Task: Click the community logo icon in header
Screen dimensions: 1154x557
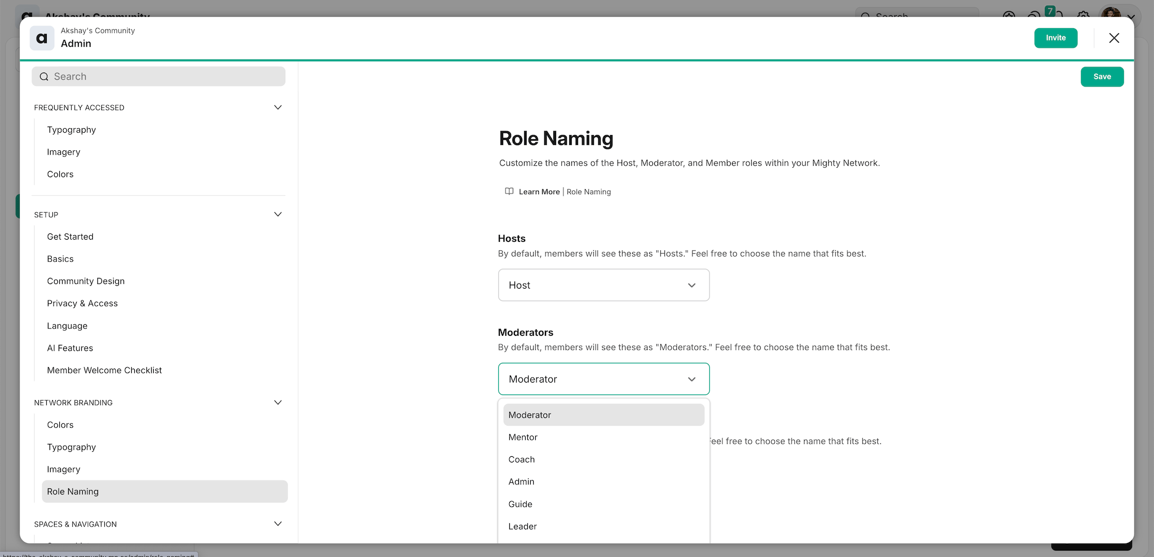Action: [x=42, y=38]
